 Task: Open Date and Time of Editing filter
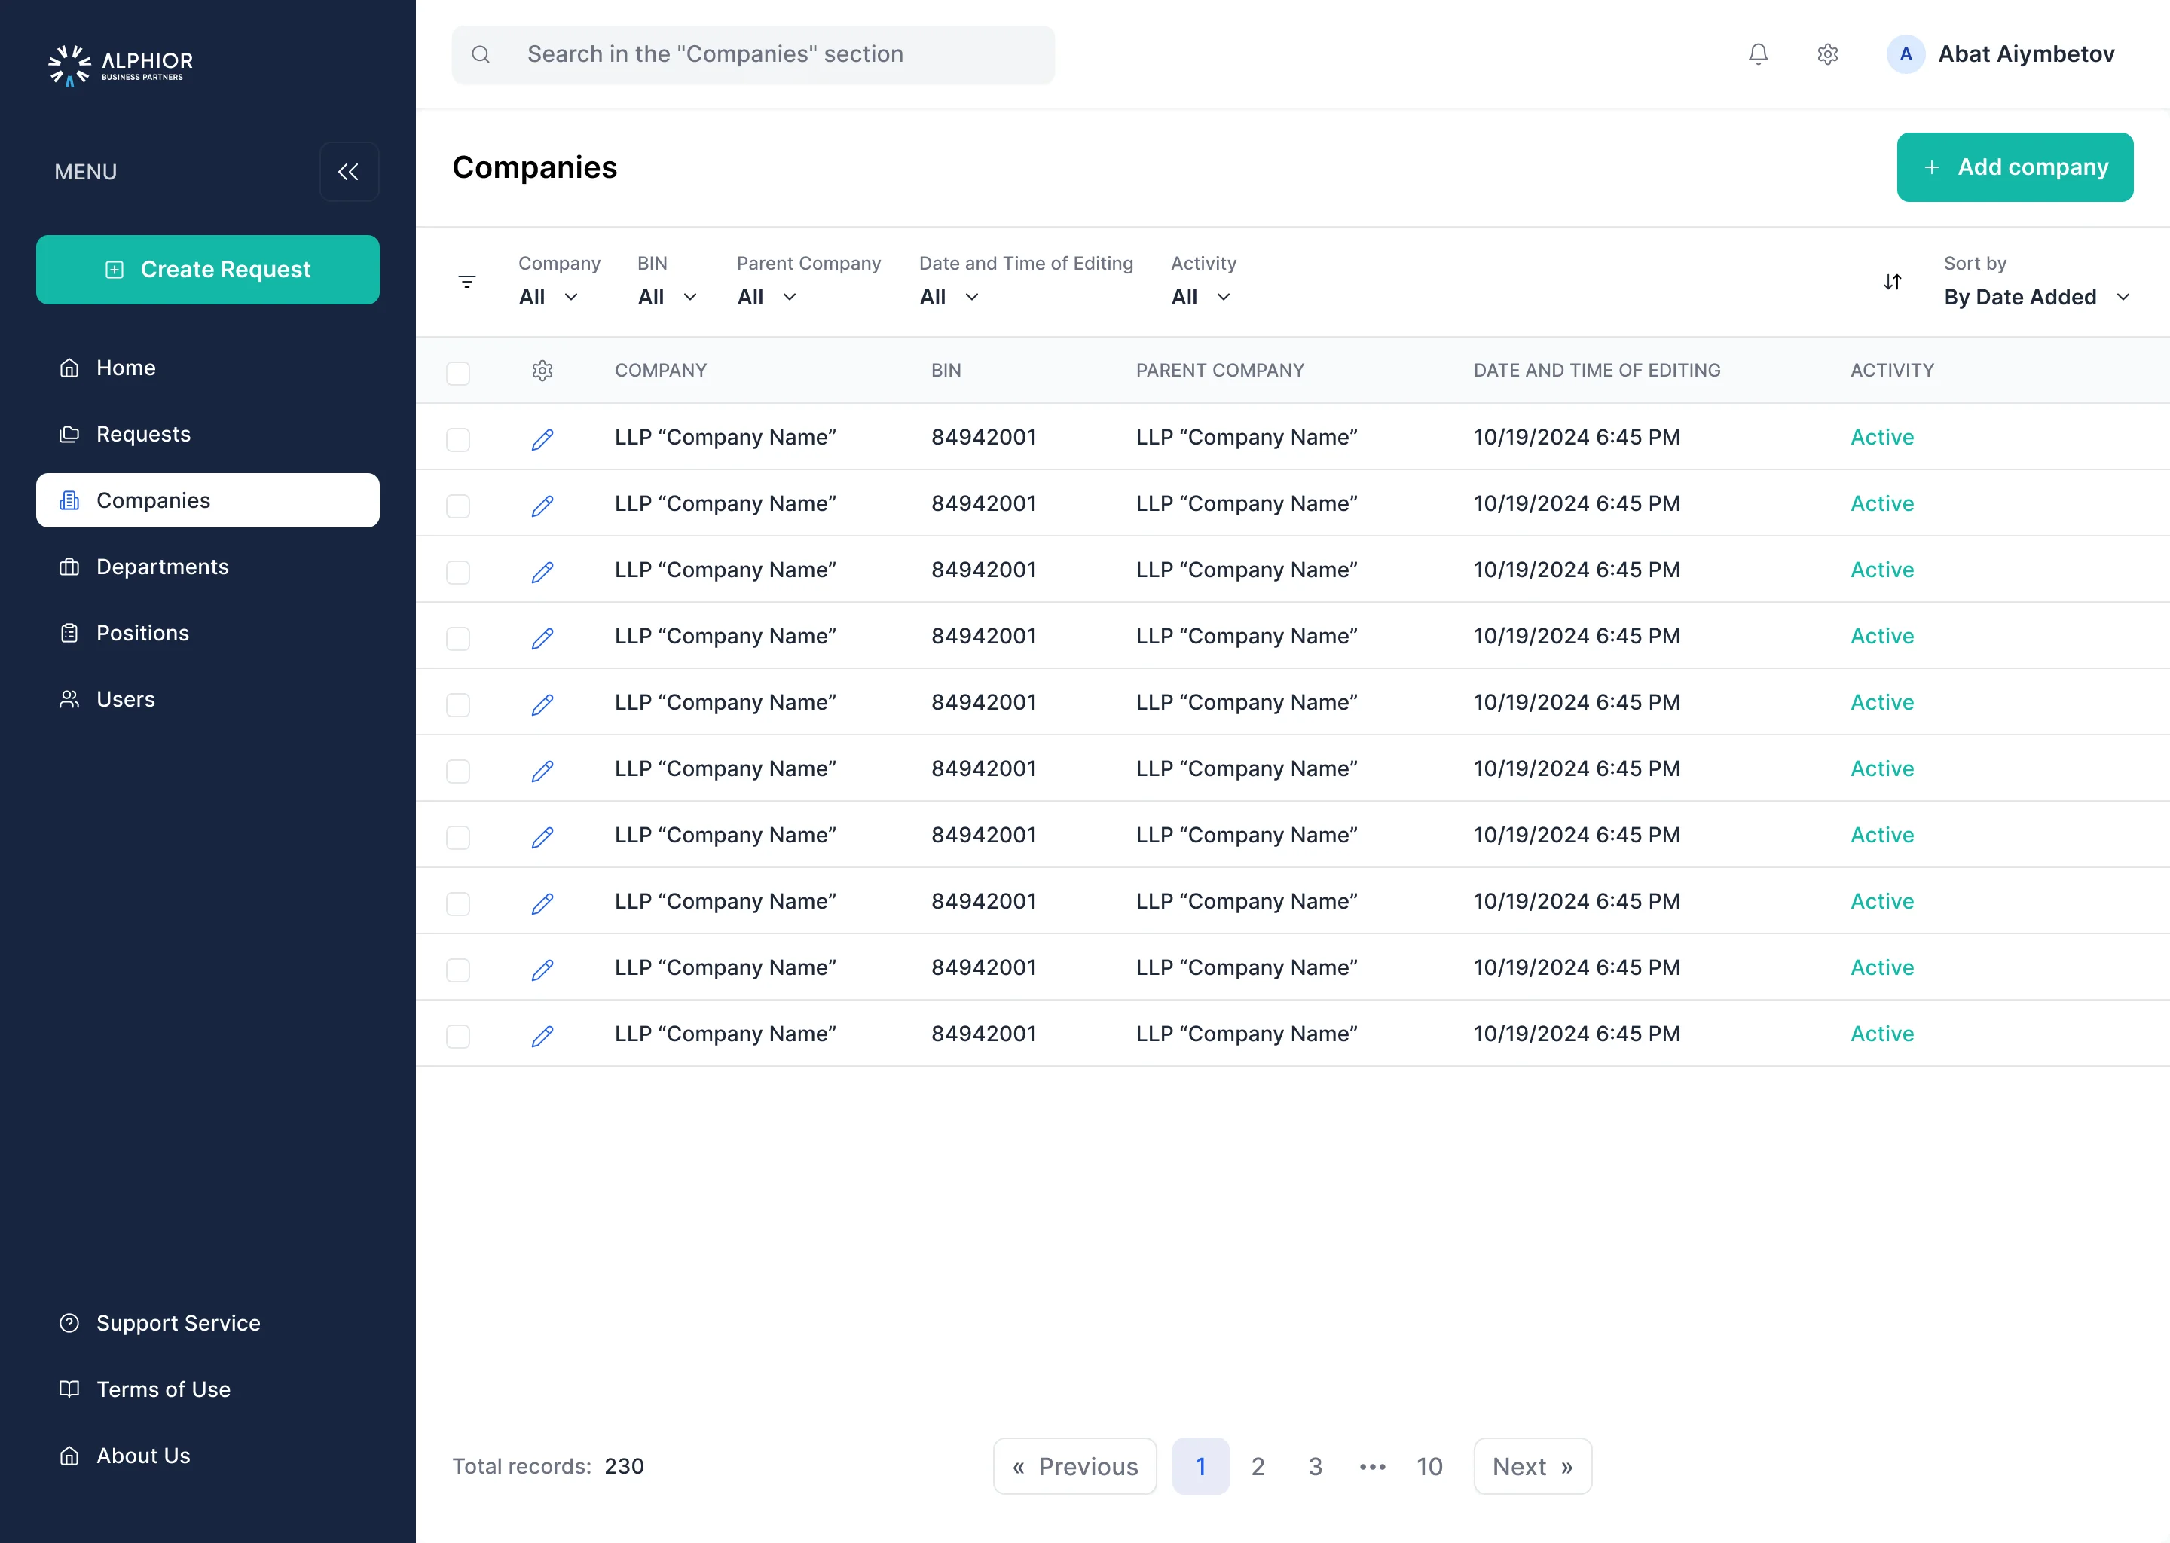click(950, 298)
